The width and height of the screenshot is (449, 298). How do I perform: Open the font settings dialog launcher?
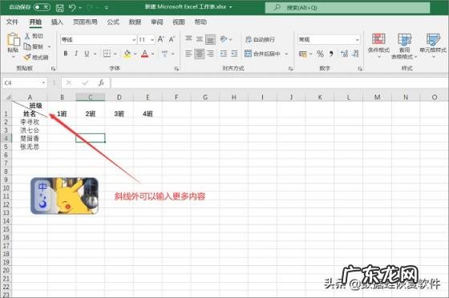(x=176, y=69)
